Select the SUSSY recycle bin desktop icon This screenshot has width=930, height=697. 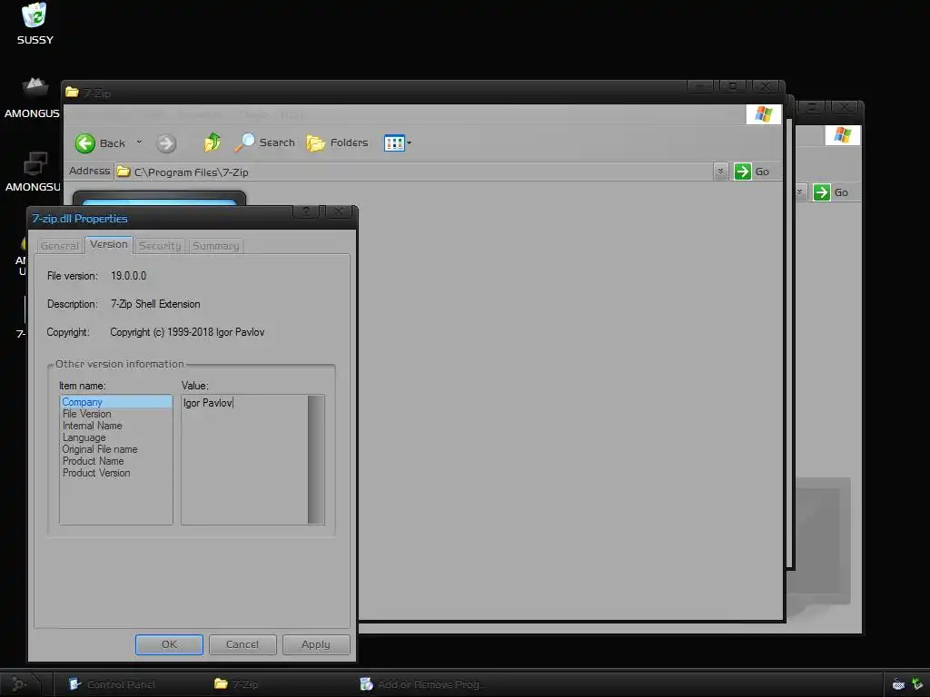click(x=35, y=24)
